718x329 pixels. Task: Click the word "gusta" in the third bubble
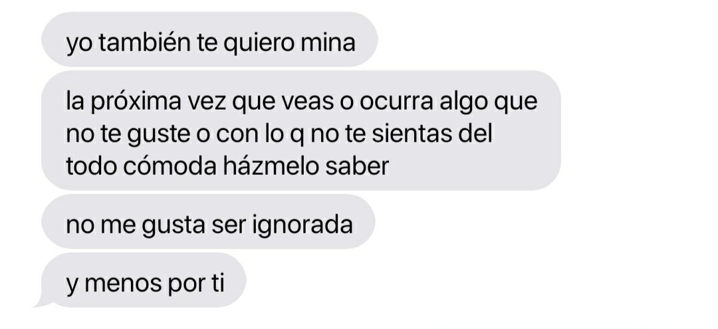174,226
